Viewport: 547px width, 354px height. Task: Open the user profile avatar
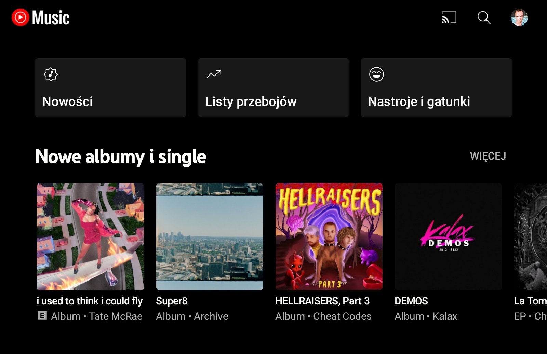(519, 17)
